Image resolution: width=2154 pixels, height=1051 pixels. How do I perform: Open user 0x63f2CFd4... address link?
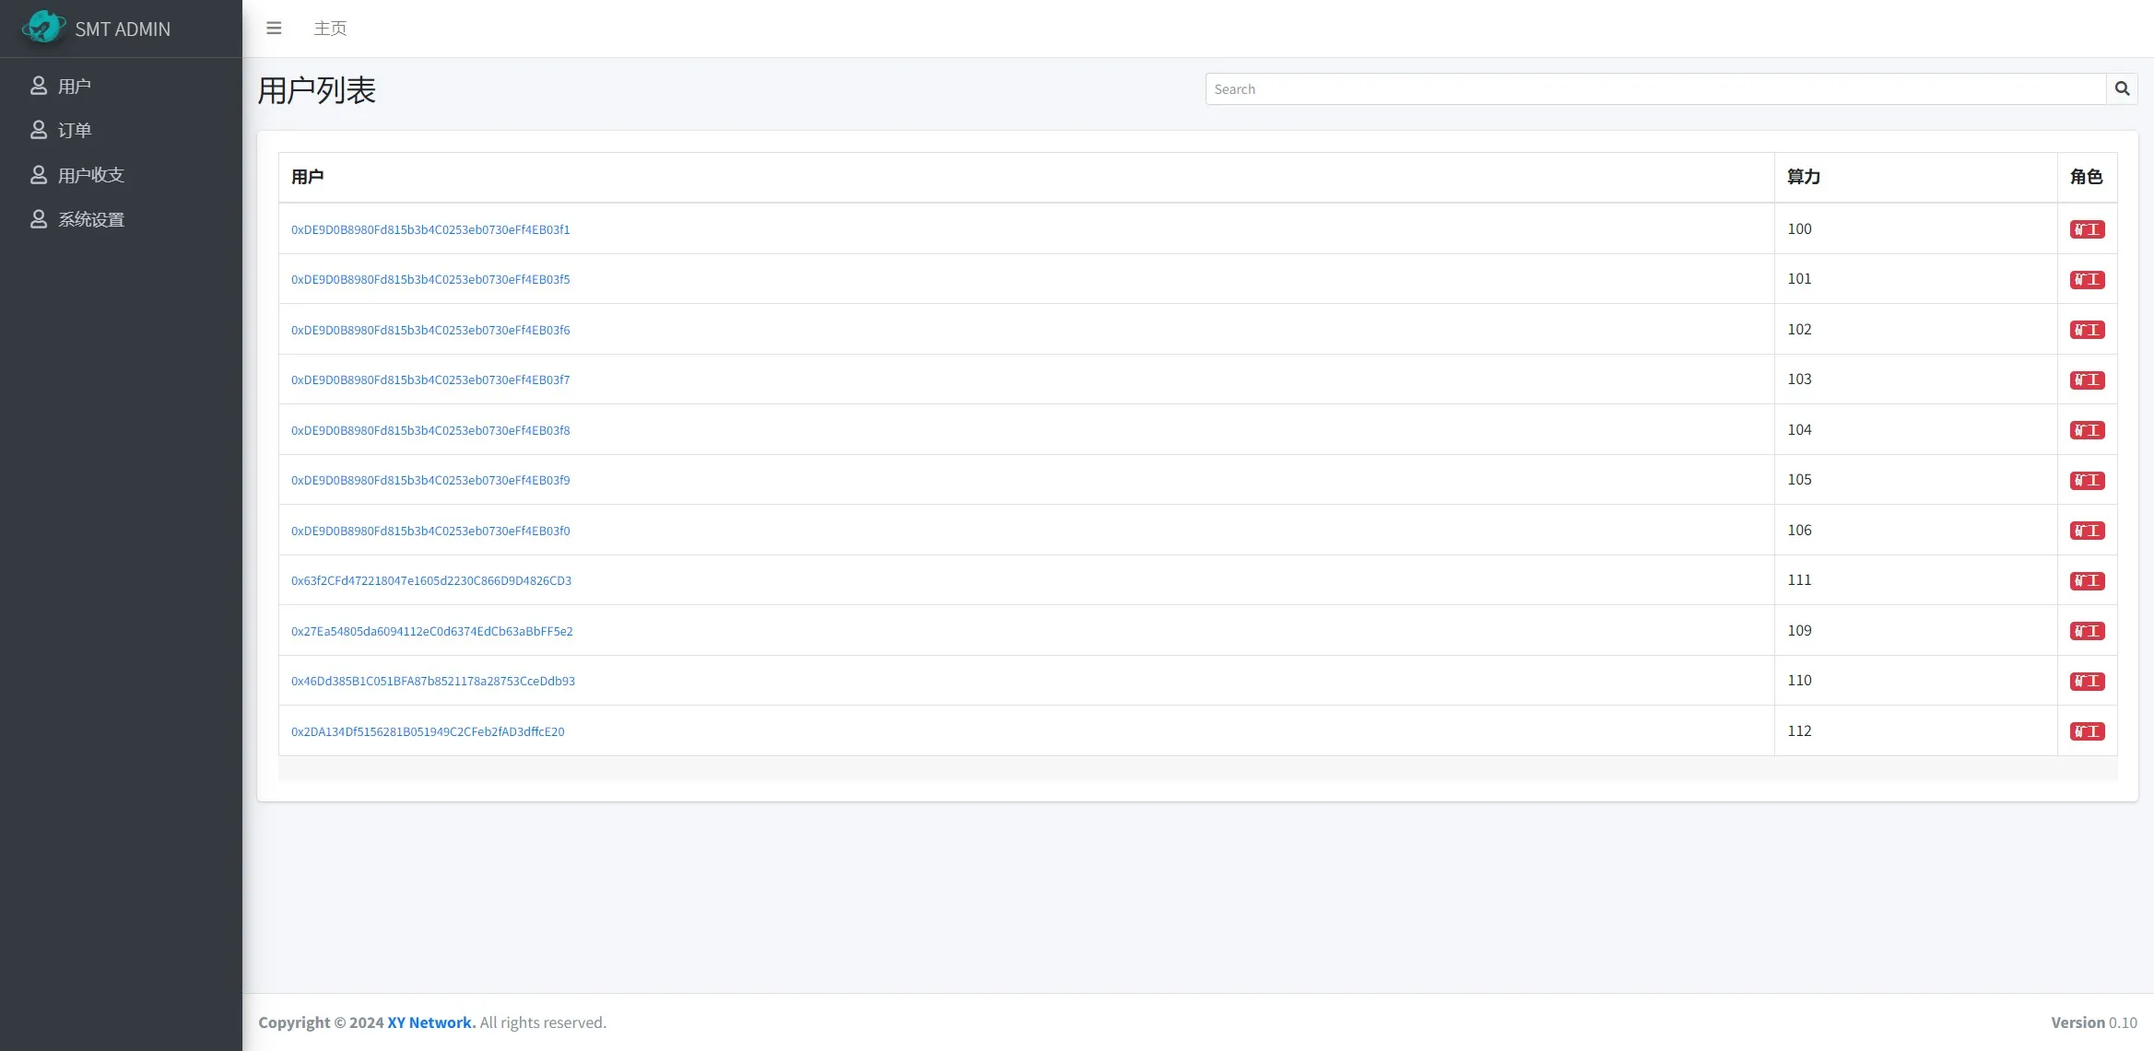[x=431, y=580]
